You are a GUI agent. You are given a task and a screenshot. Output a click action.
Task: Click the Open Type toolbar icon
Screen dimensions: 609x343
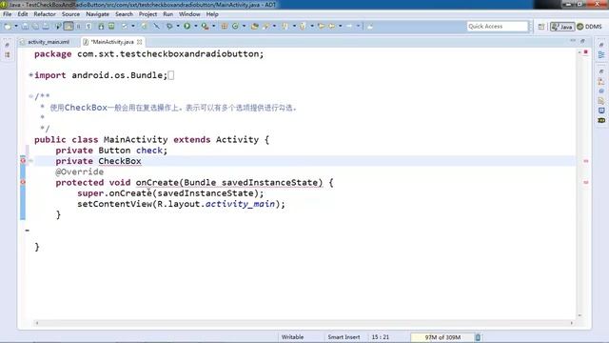255,27
